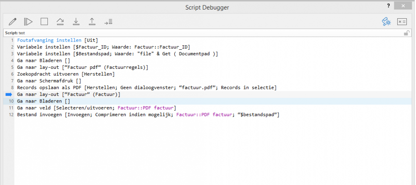Stop script execution with the square icon
This screenshot has width=416, height=185.
[x=45, y=22]
